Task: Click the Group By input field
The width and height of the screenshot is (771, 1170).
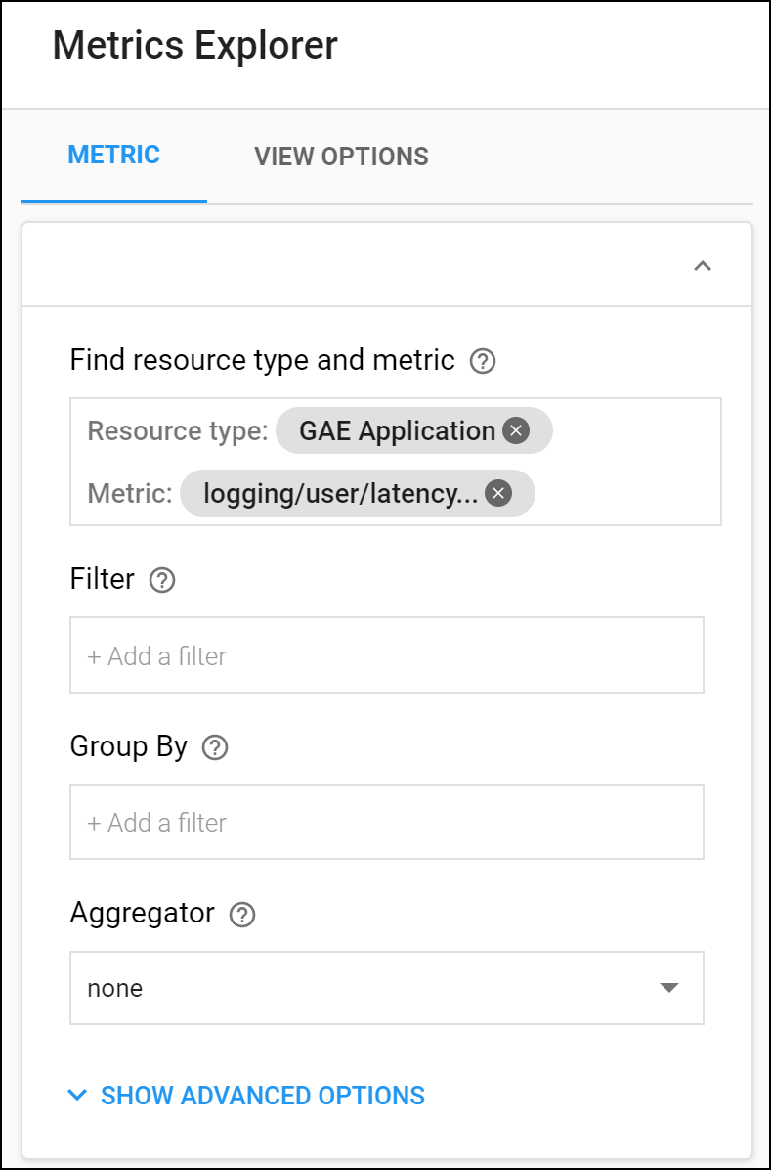Action: point(387,822)
